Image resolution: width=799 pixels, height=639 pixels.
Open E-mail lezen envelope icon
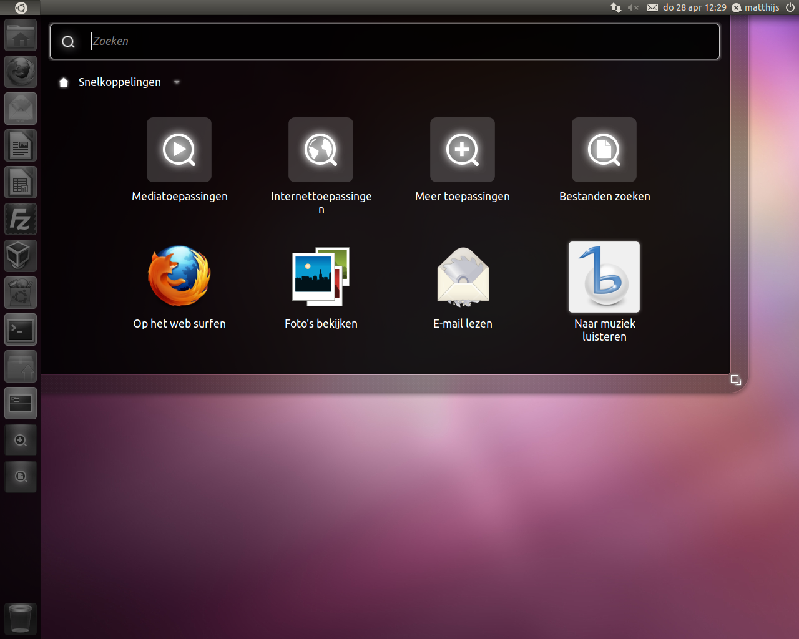(463, 277)
